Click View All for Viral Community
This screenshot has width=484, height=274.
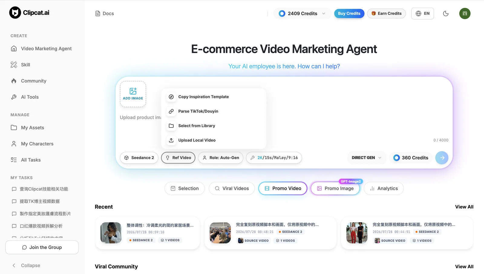pyautogui.click(x=464, y=266)
